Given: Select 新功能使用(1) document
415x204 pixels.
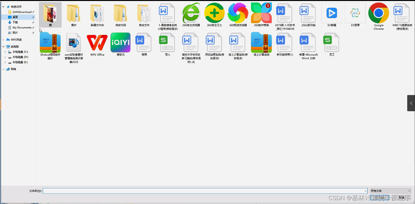Looking at the screenshot, I should [x=285, y=45].
